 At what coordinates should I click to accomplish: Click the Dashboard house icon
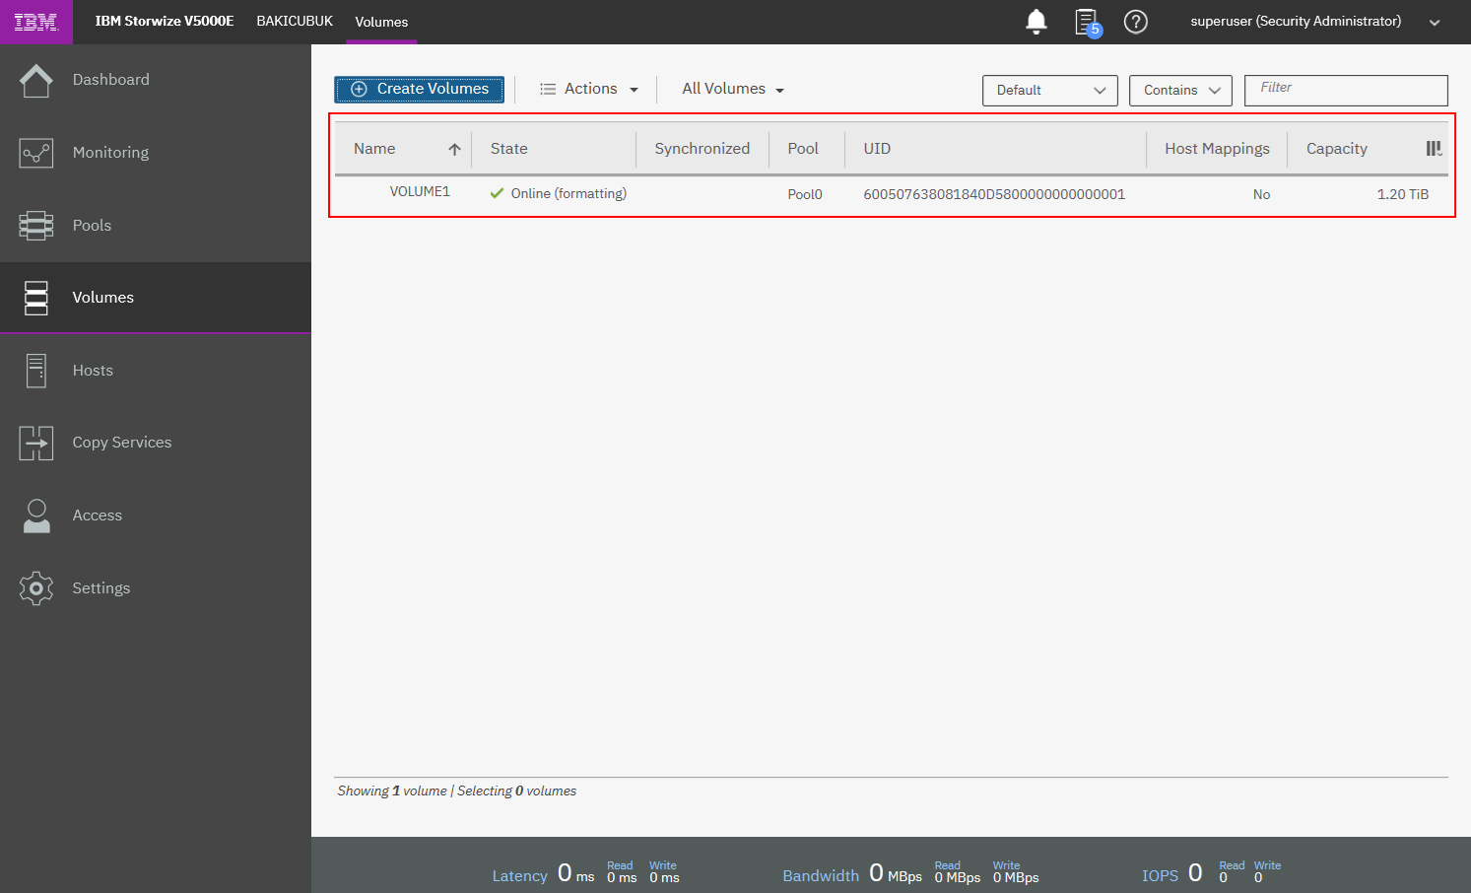click(36, 81)
